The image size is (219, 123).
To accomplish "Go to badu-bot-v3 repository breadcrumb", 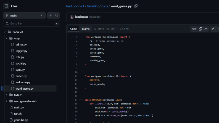I will (x=75, y=6).
